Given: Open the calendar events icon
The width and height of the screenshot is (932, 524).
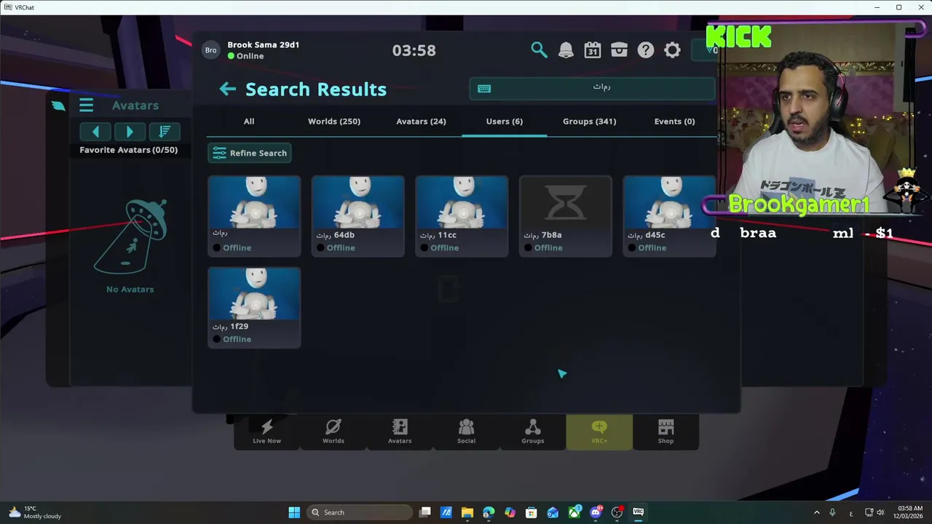Looking at the screenshot, I should click(593, 50).
